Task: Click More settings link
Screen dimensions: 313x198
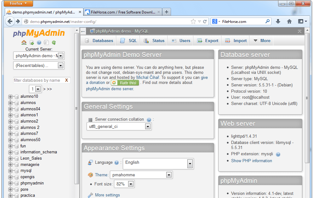Action: click(x=107, y=195)
